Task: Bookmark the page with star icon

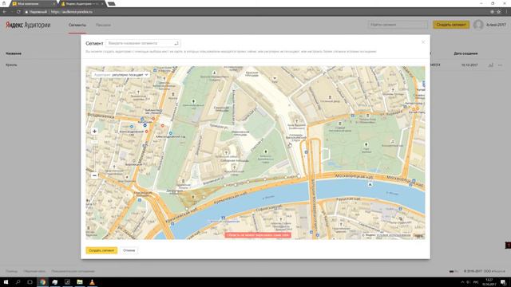Action: [x=498, y=12]
